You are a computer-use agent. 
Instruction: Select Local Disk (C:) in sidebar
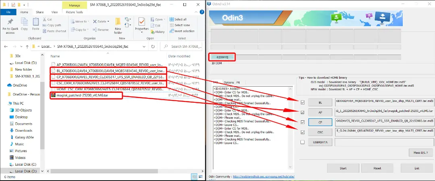click(x=23, y=165)
